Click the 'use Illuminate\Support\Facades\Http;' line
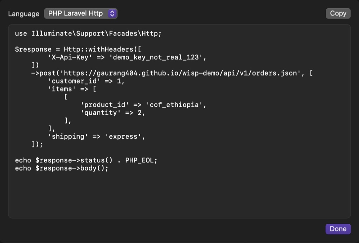Screen dimensions: 359x243 coord(88,34)
